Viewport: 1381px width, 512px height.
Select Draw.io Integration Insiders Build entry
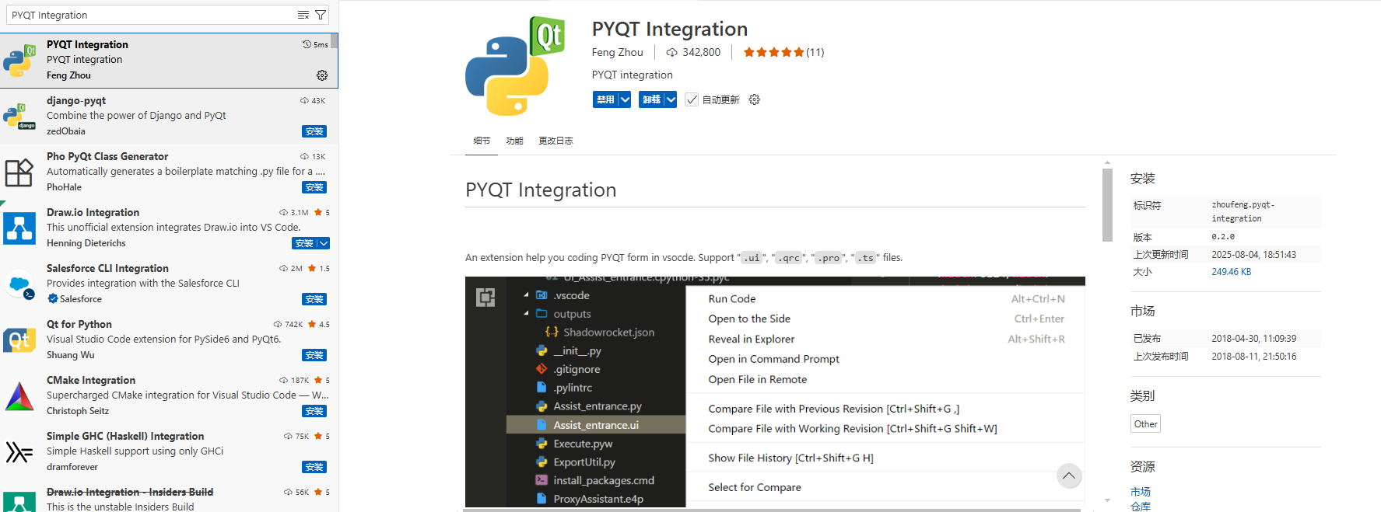click(x=169, y=499)
